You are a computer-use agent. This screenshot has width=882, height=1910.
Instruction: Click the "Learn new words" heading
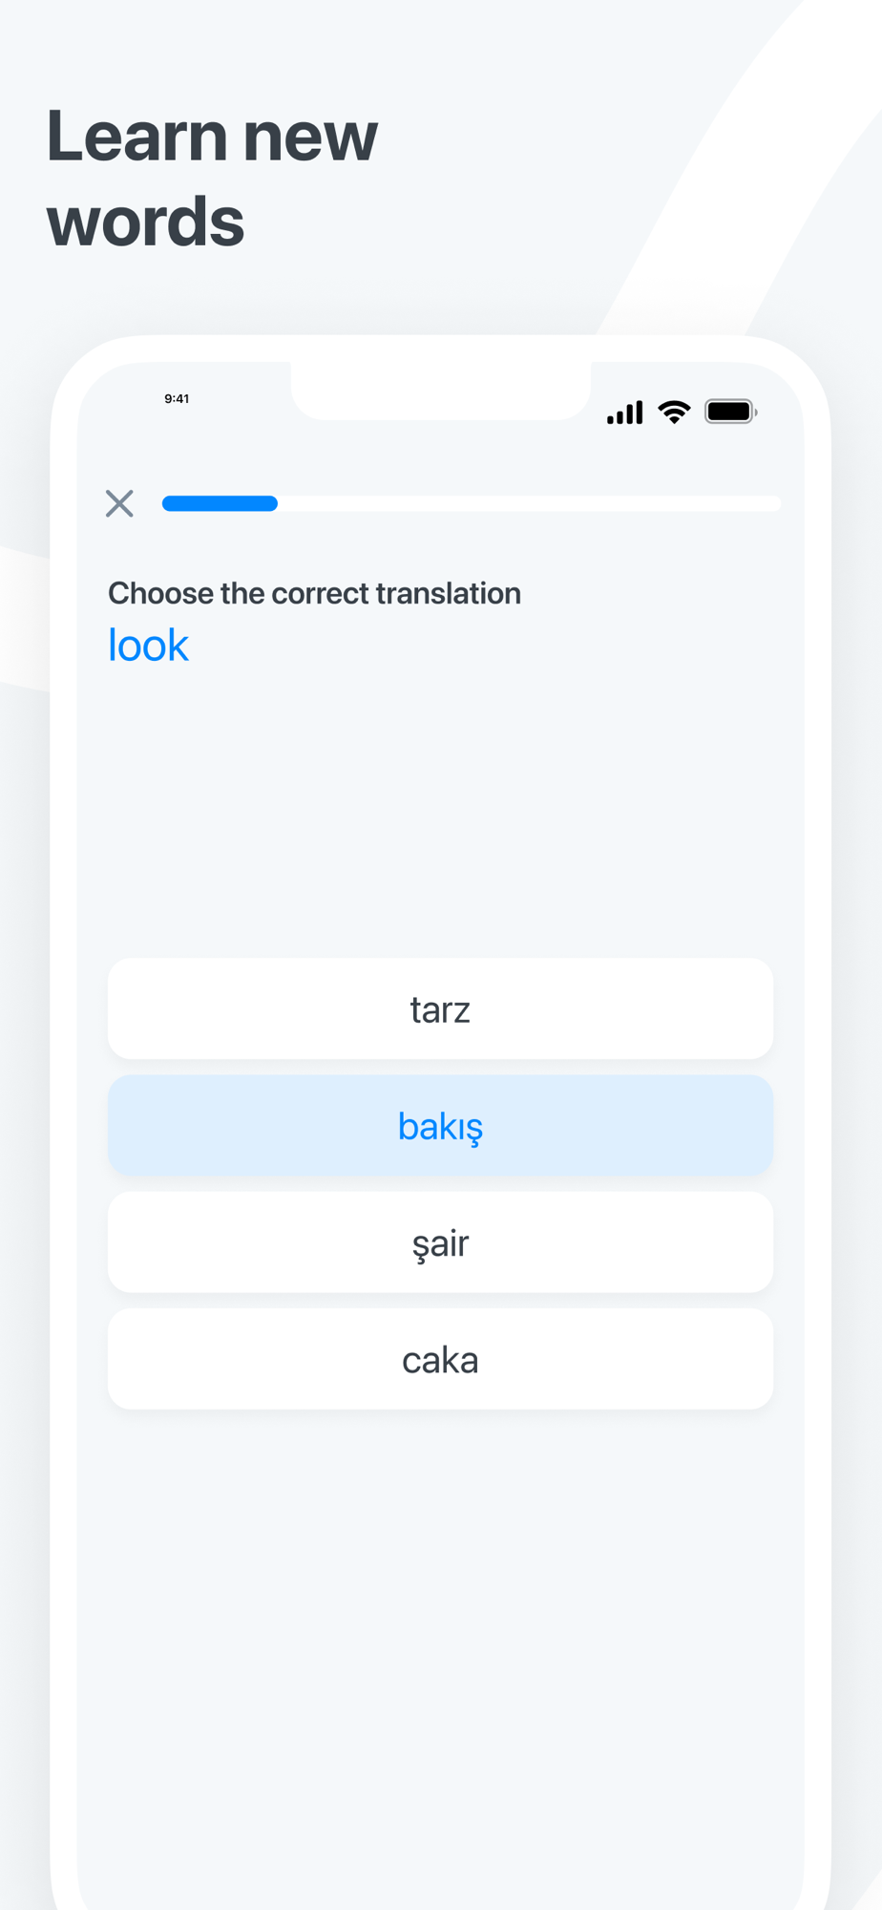[x=212, y=178]
